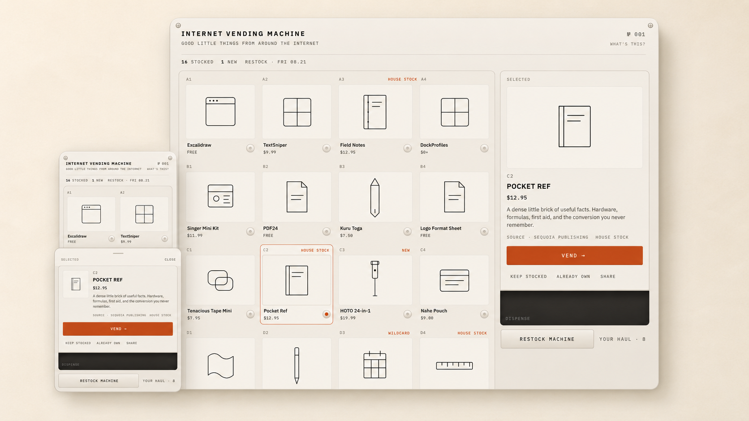749x421 pixels.
Task: Click the WILDCARD tag on slot D3
Action: click(399, 333)
